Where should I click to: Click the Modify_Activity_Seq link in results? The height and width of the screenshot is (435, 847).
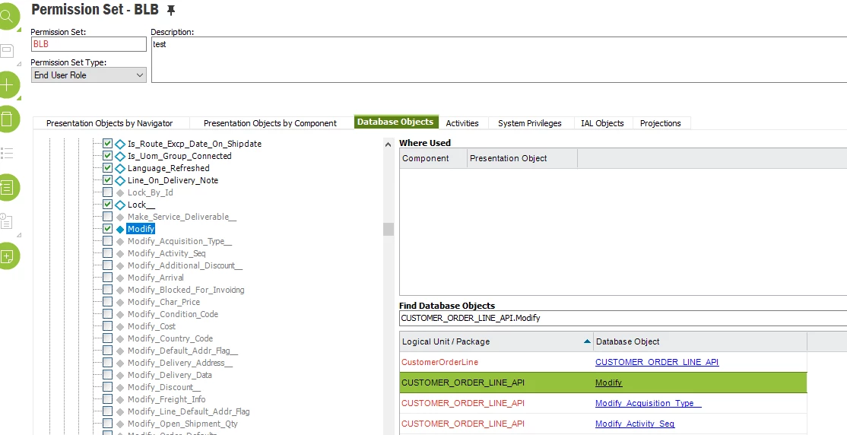tap(634, 424)
